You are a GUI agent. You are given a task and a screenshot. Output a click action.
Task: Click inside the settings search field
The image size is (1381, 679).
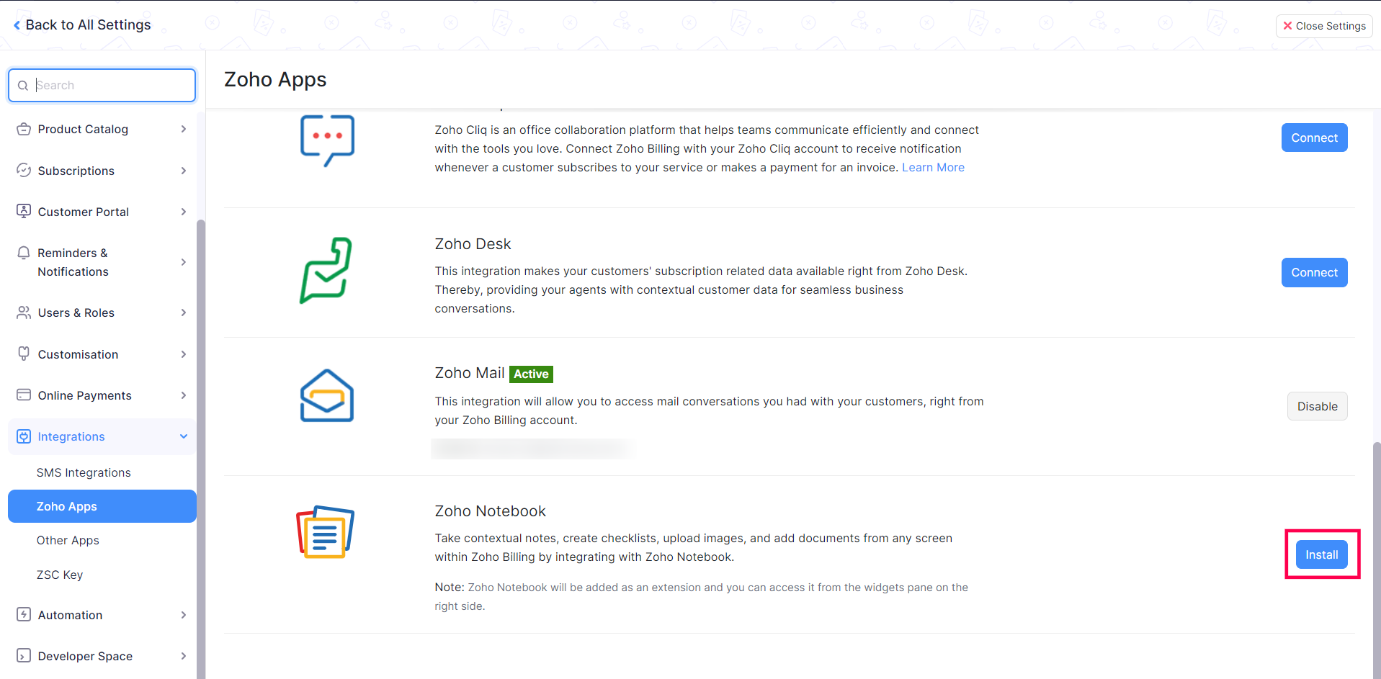(x=101, y=85)
